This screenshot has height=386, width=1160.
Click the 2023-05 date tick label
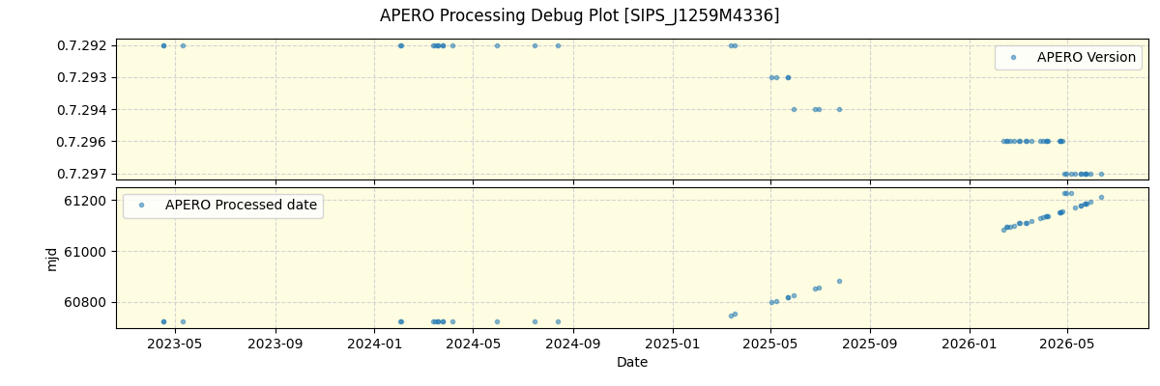[176, 343]
